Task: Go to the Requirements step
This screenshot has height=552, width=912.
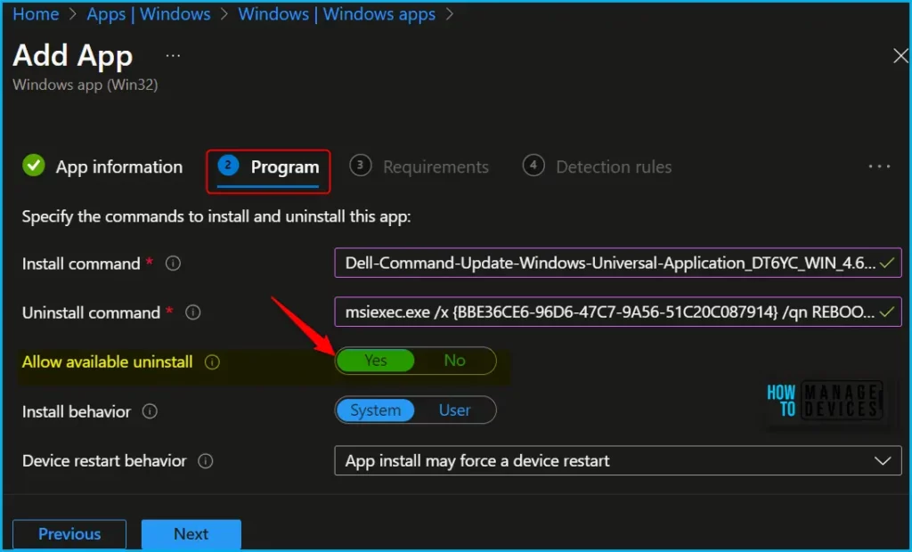Action: [x=419, y=167]
